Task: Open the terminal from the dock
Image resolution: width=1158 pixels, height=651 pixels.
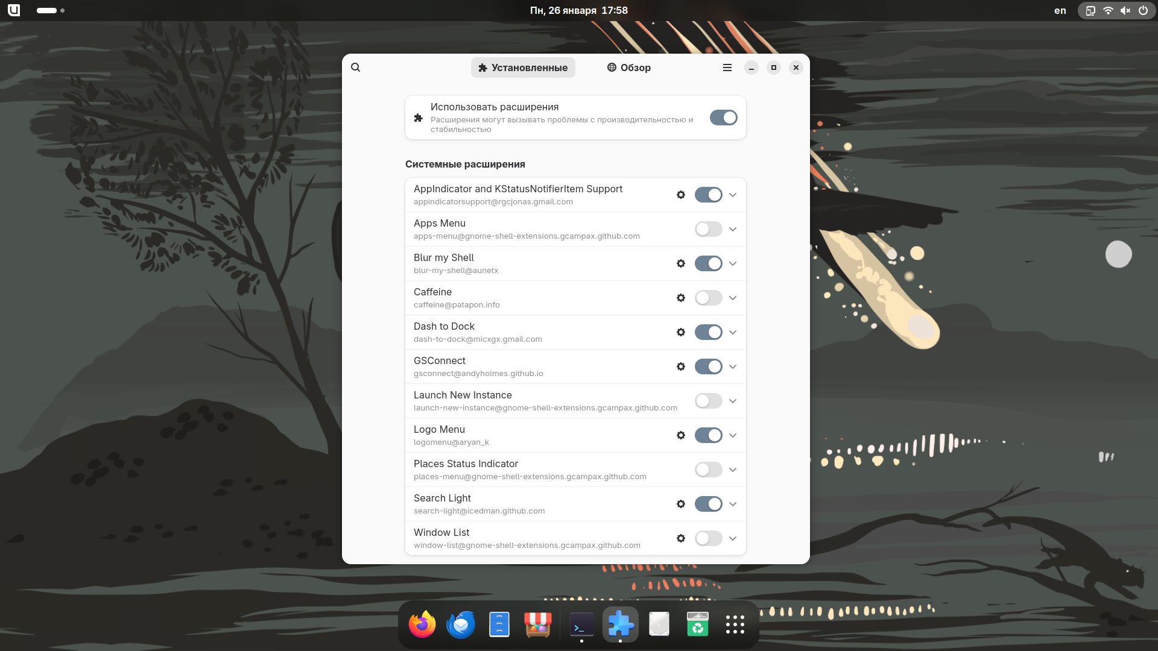Action: point(581,626)
